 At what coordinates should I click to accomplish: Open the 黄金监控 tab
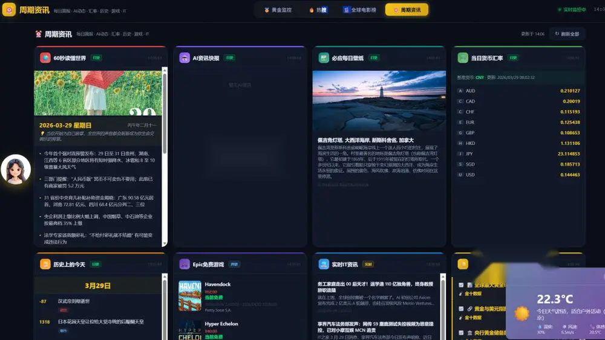coord(278,10)
